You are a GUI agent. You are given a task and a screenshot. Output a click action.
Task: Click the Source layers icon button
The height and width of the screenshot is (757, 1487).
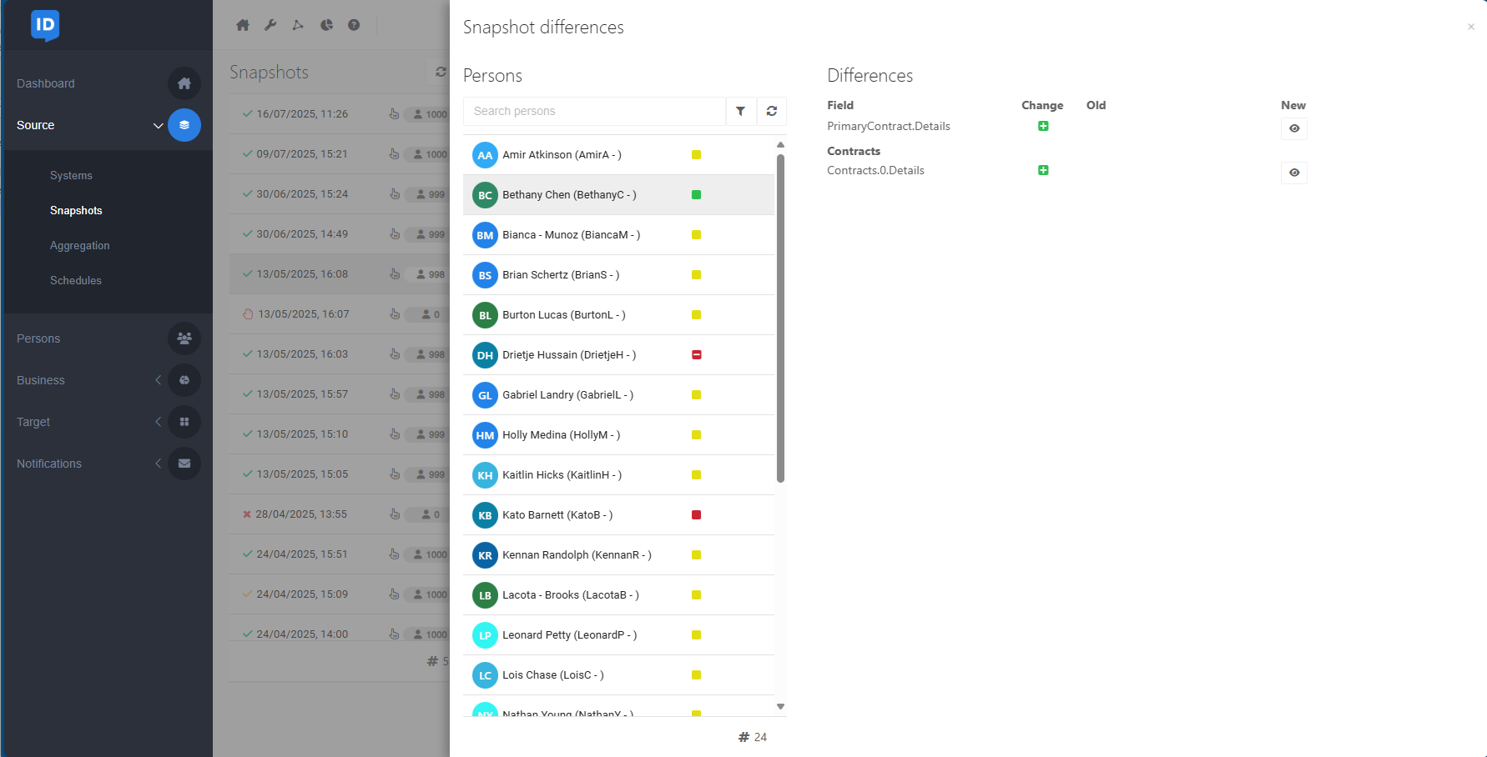[184, 125]
